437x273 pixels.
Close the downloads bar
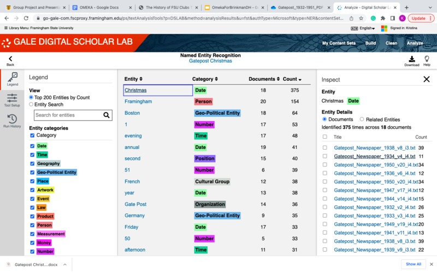click(x=432, y=264)
